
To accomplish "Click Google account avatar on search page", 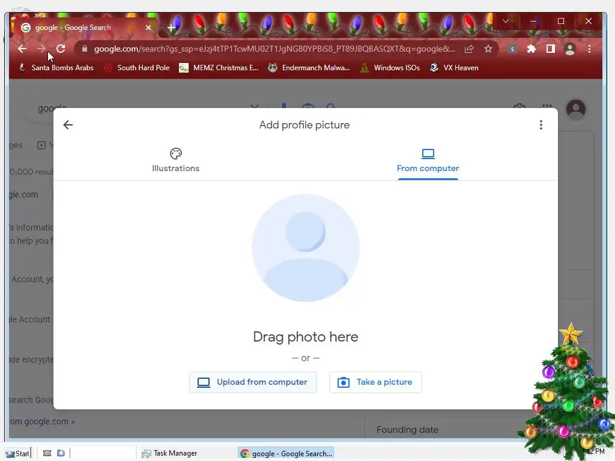I will tap(575, 109).
